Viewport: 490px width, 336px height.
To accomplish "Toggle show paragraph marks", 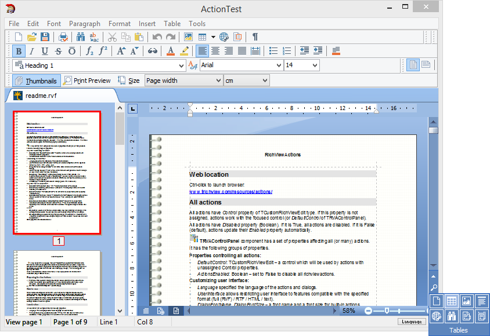I will click(255, 37).
